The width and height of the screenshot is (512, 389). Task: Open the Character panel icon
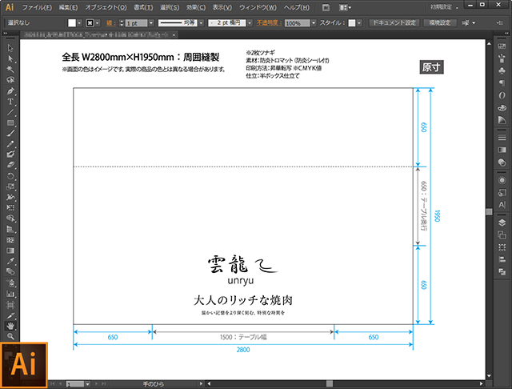(502, 205)
